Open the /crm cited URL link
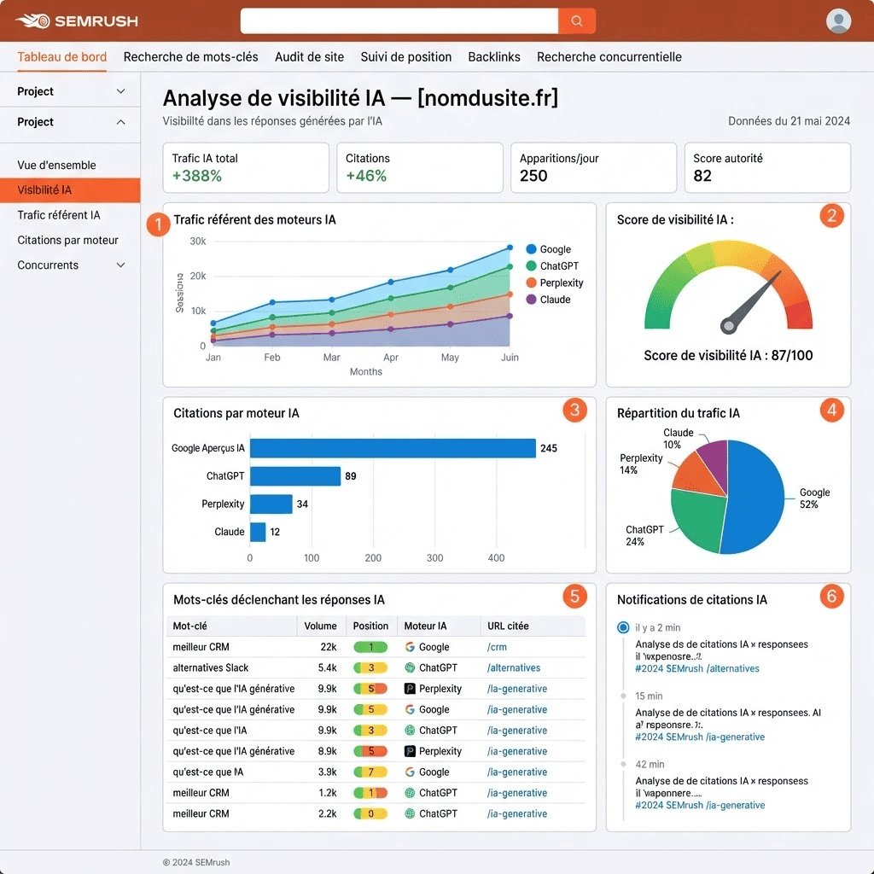This screenshot has height=874, width=874. pyautogui.click(x=497, y=647)
